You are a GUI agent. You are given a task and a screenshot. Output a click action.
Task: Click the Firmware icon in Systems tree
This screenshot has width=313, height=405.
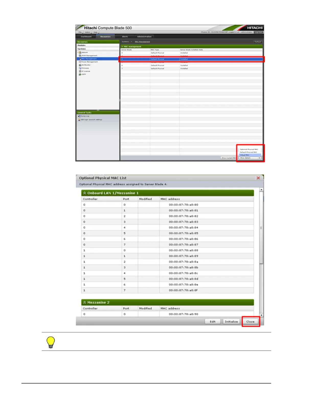(x=80, y=68)
